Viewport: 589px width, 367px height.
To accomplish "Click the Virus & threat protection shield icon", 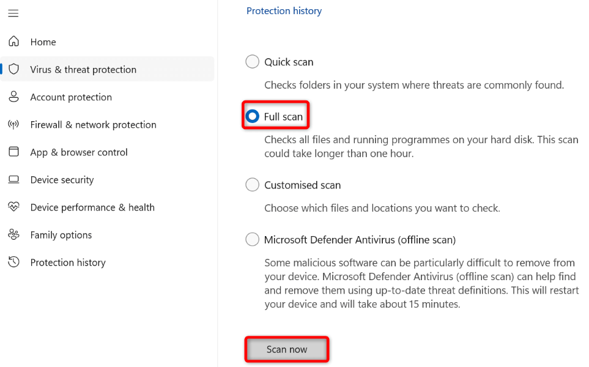I will click(x=13, y=69).
